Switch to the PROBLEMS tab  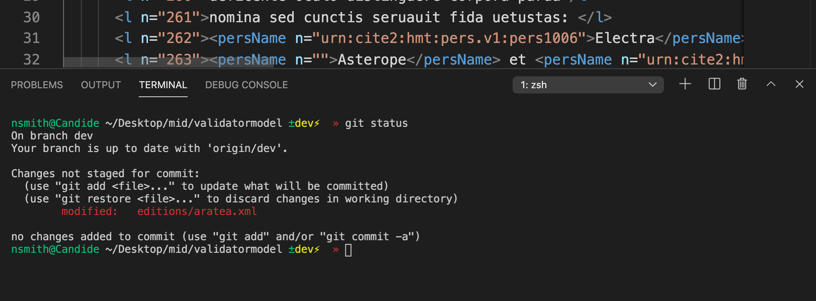point(37,85)
